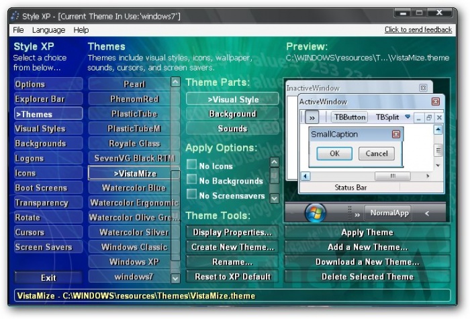The width and height of the screenshot is (470, 319).
Task: Click the Rename button
Action: point(232,262)
